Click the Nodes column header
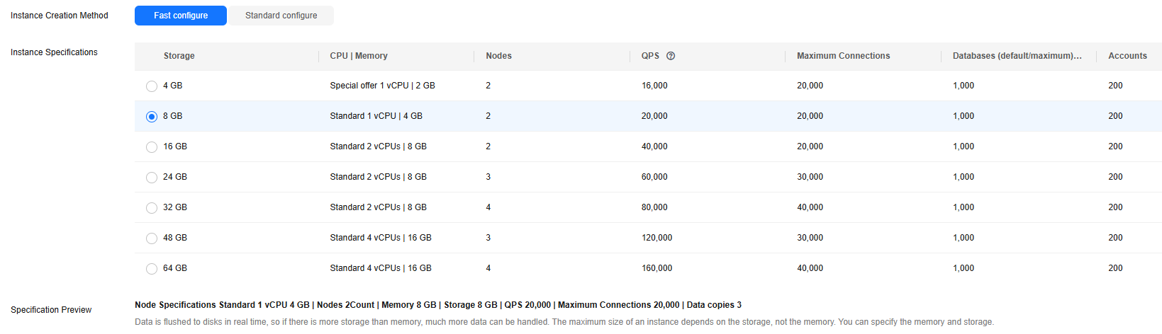The height and width of the screenshot is (334, 1162). [x=498, y=56]
